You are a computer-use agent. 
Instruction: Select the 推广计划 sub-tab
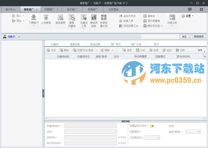(136, 44)
